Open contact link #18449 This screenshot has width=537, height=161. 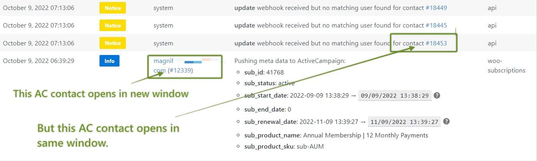(x=436, y=8)
